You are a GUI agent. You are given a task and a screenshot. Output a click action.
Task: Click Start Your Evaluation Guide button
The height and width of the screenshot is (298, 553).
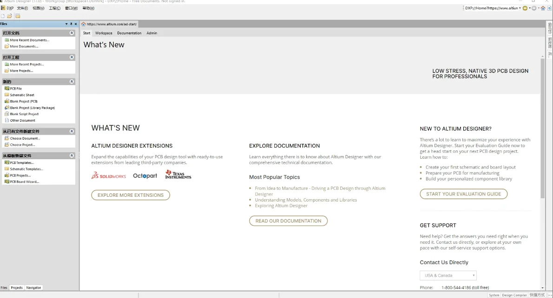point(463,194)
